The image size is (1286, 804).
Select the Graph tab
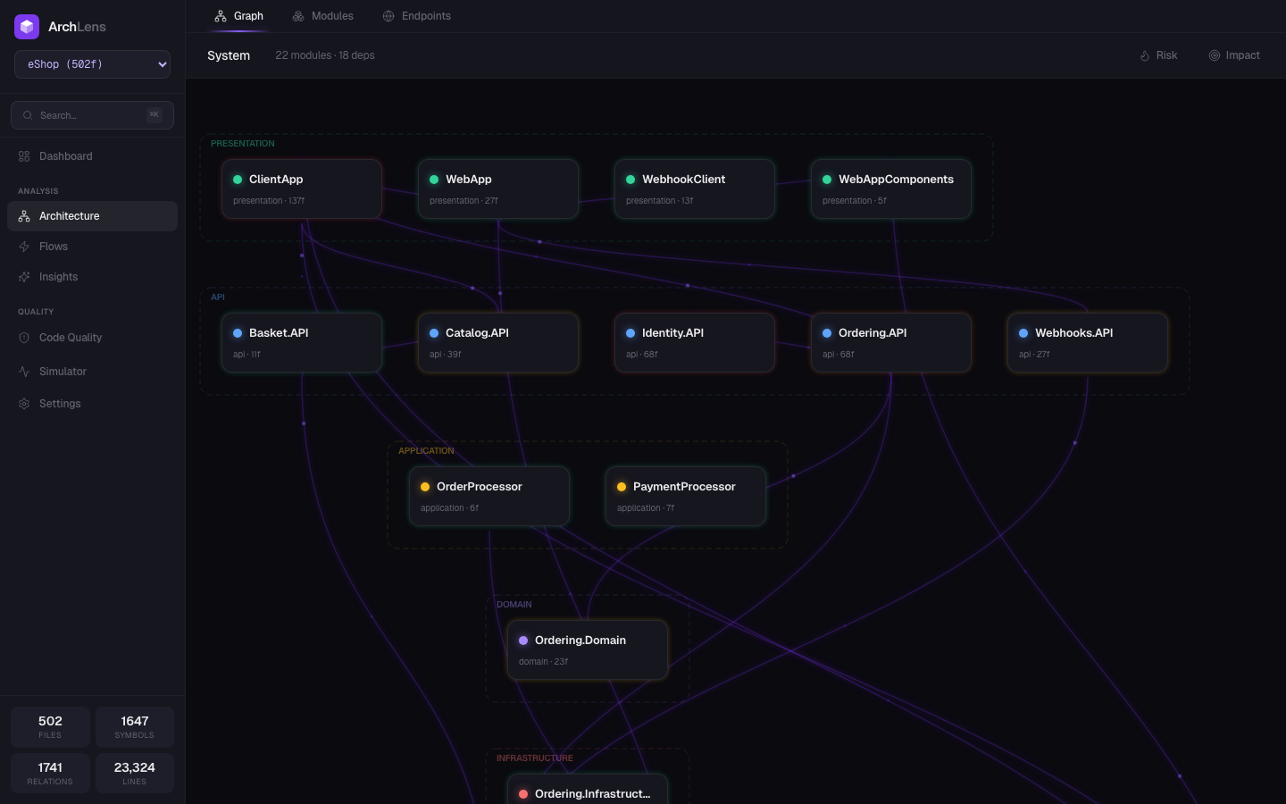239,16
